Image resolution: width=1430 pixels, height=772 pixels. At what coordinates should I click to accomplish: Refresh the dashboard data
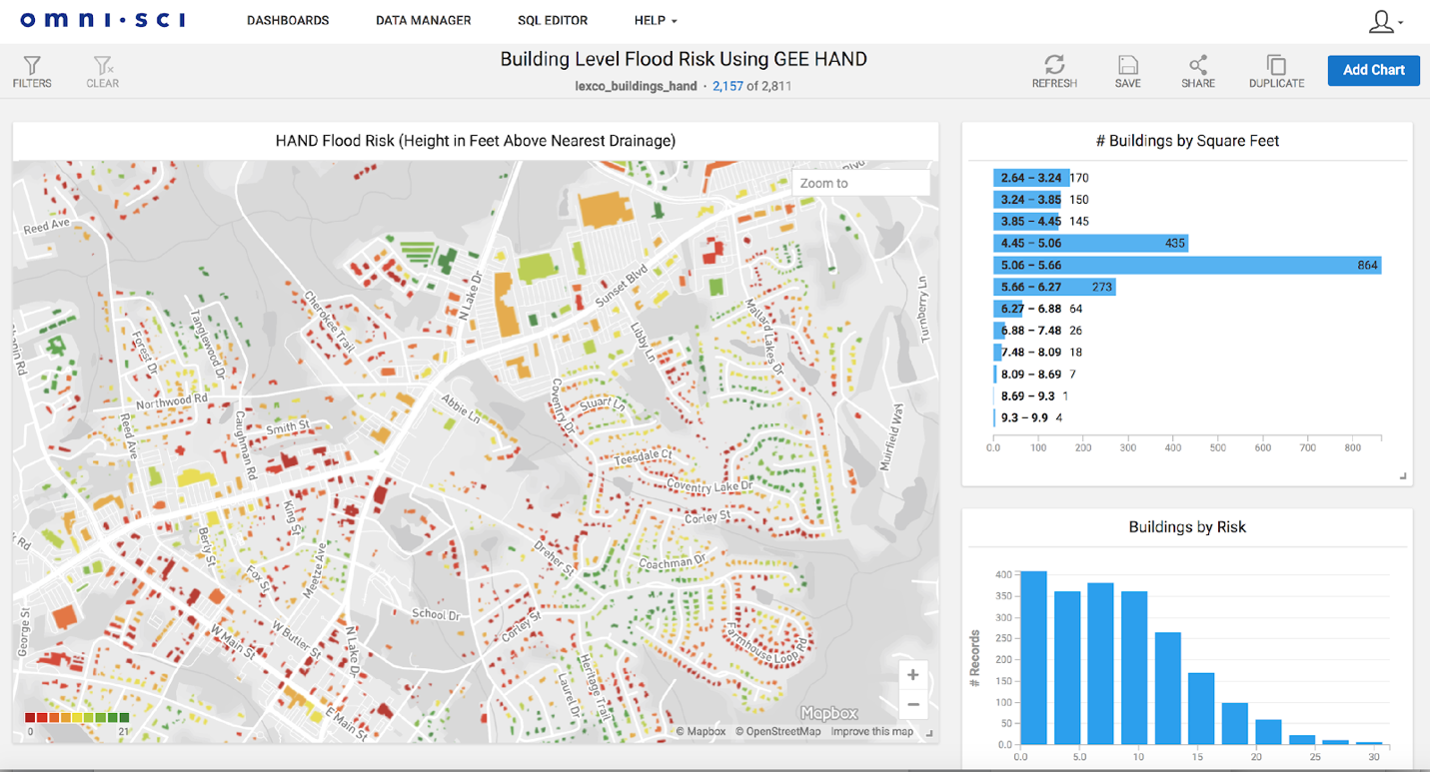(1054, 70)
